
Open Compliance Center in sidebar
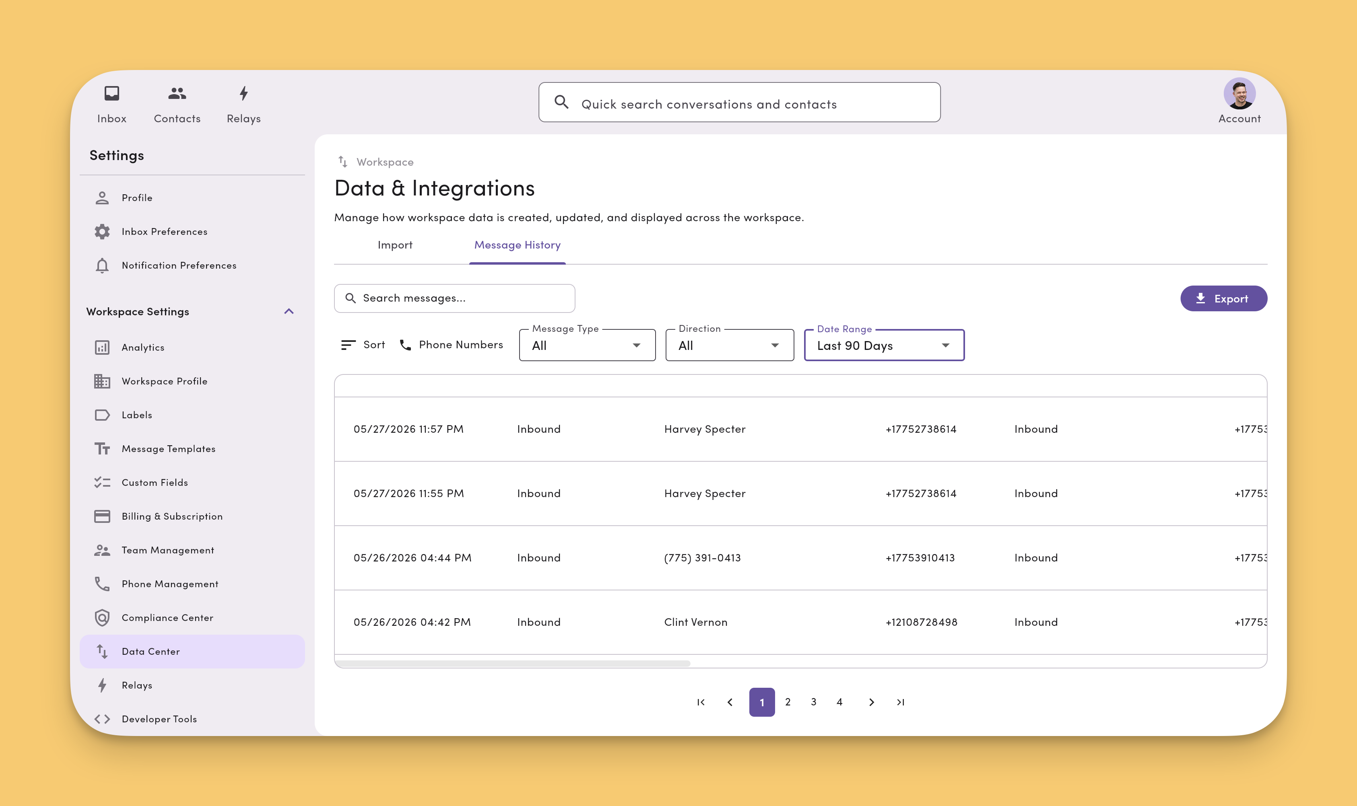click(x=192, y=617)
